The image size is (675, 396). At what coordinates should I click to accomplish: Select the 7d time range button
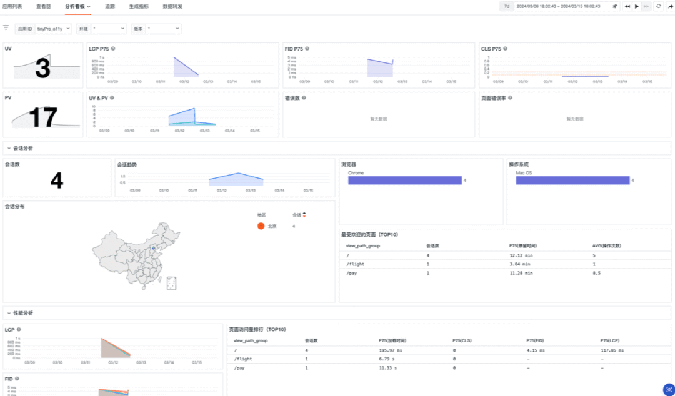pyautogui.click(x=507, y=6)
